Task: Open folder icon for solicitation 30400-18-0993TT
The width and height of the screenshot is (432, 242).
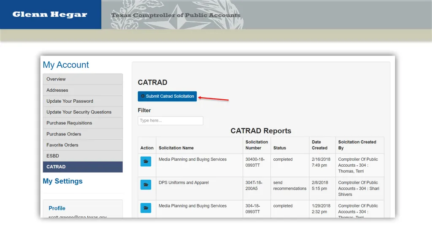Action: pos(146,162)
